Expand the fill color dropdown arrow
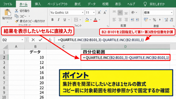176x99 pixels. 91,20
